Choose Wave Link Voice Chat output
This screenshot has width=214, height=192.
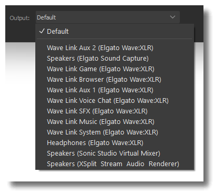(x=114, y=101)
